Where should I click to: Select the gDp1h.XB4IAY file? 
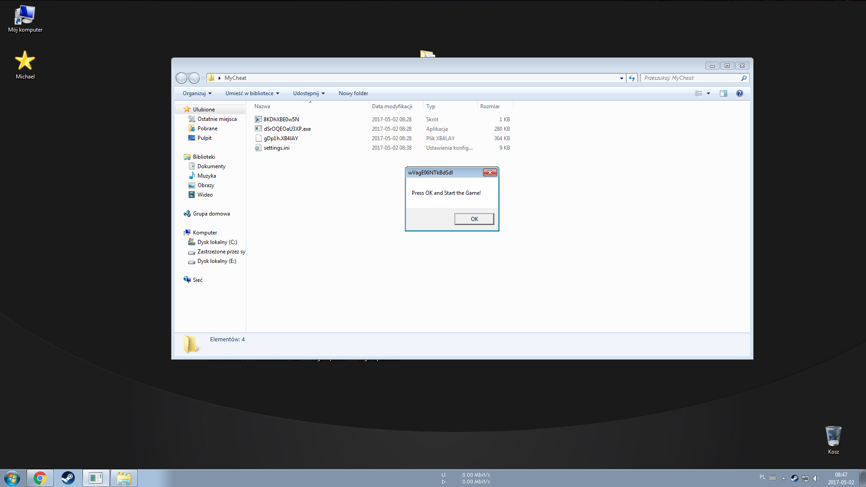click(x=281, y=138)
